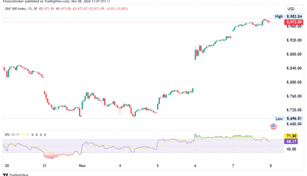
Task: Select the Low 5,696.51 price label
Action: pos(288,118)
